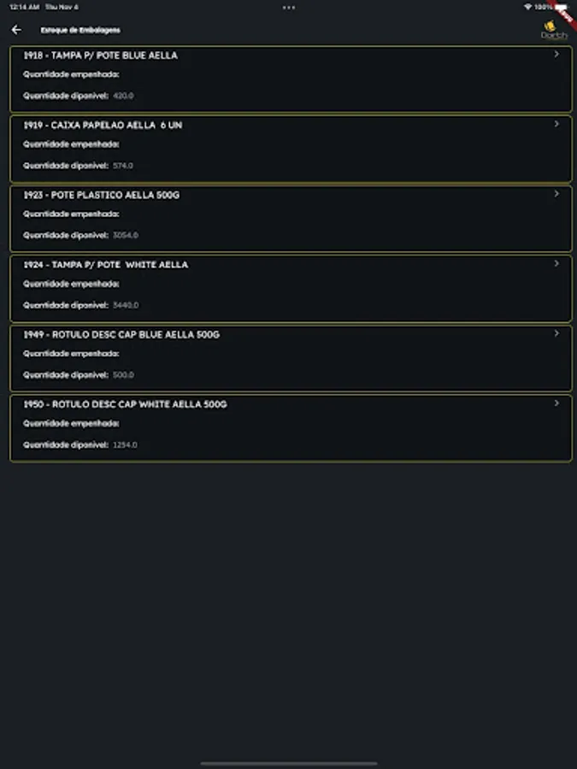This screenshot has height=769, width=577.
Task: Select item 1918 - TAMPA P/ POTE BLUE AELLA
Action: [101, 56]
